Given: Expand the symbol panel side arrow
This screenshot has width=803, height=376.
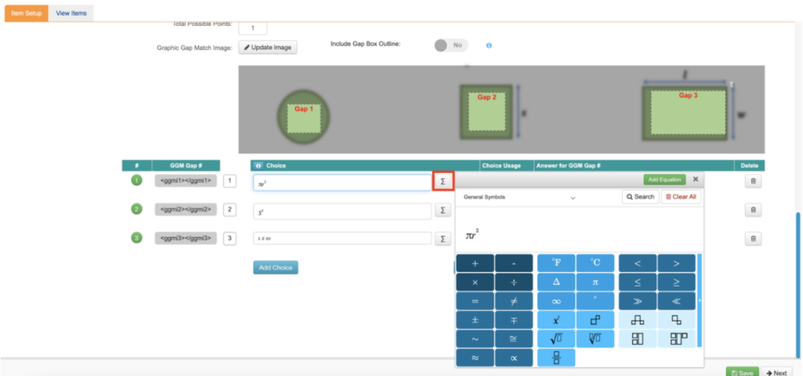Looking at the screenshot, I should point(699,301).
